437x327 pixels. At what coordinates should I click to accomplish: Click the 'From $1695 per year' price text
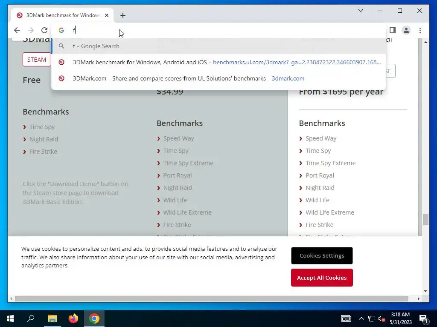point(341,92)
